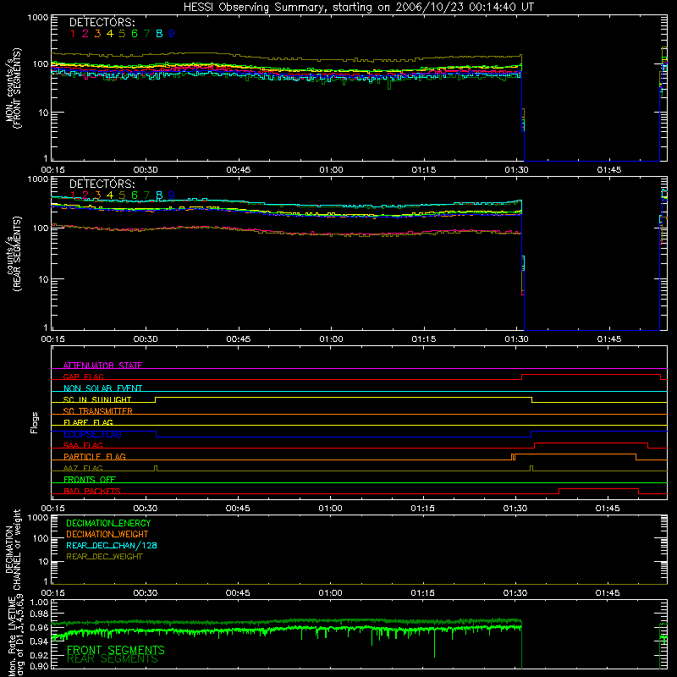Click the 00:30 tick label under decimation plot

pyautogui.click(x=145, y=593)
